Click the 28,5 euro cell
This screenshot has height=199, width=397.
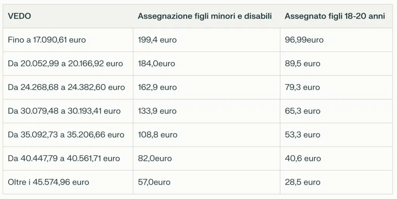(x=302, y=182)
